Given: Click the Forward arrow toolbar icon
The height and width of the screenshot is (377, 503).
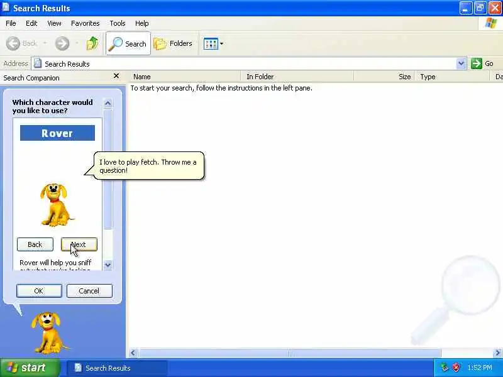Looking at the screenshot, I should pos(62,43).
